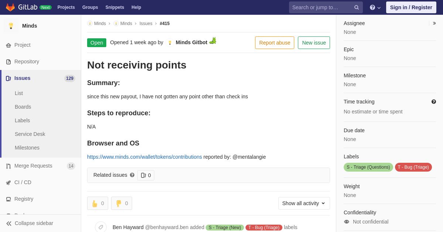Open the Help question mark dropdown
The image size is (443, 232).
[375, 7]
